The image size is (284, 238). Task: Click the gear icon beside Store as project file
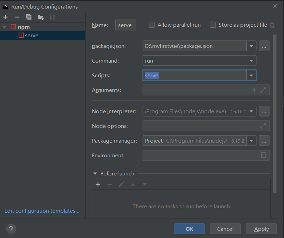(272, 25)
